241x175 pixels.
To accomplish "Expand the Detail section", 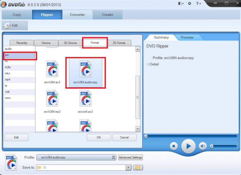I will (x=153, y=64).
